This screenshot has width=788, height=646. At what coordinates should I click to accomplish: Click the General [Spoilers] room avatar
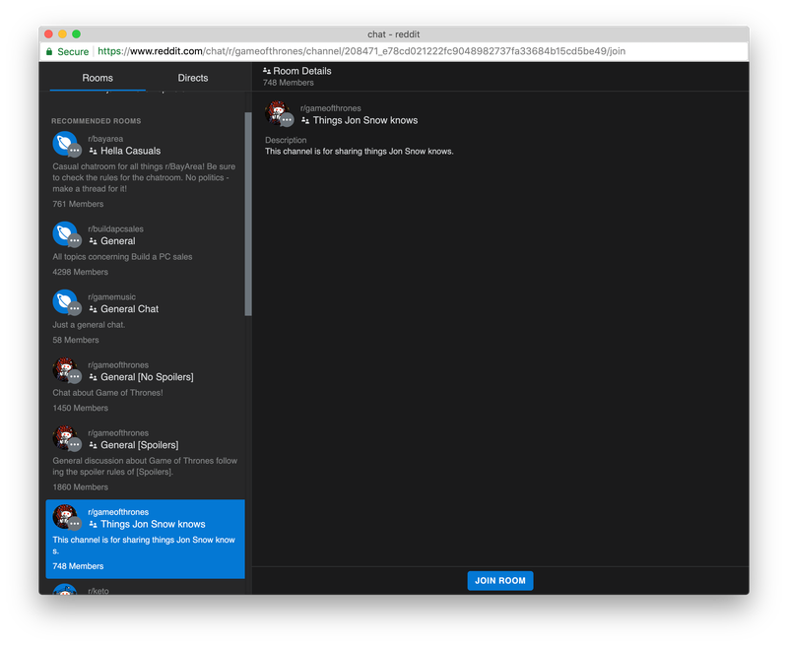pos(66,438)
